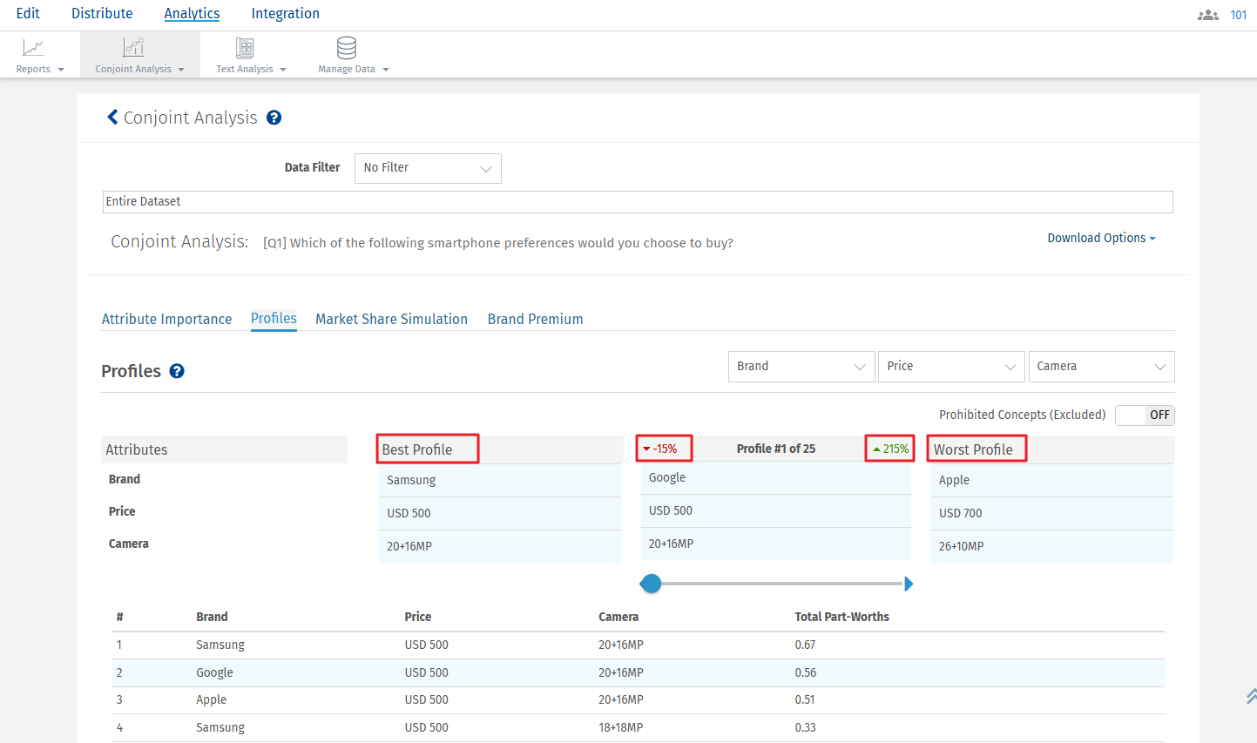
Task: Click the Q1 smartphone preferences question text
Action: click(498, 243)
